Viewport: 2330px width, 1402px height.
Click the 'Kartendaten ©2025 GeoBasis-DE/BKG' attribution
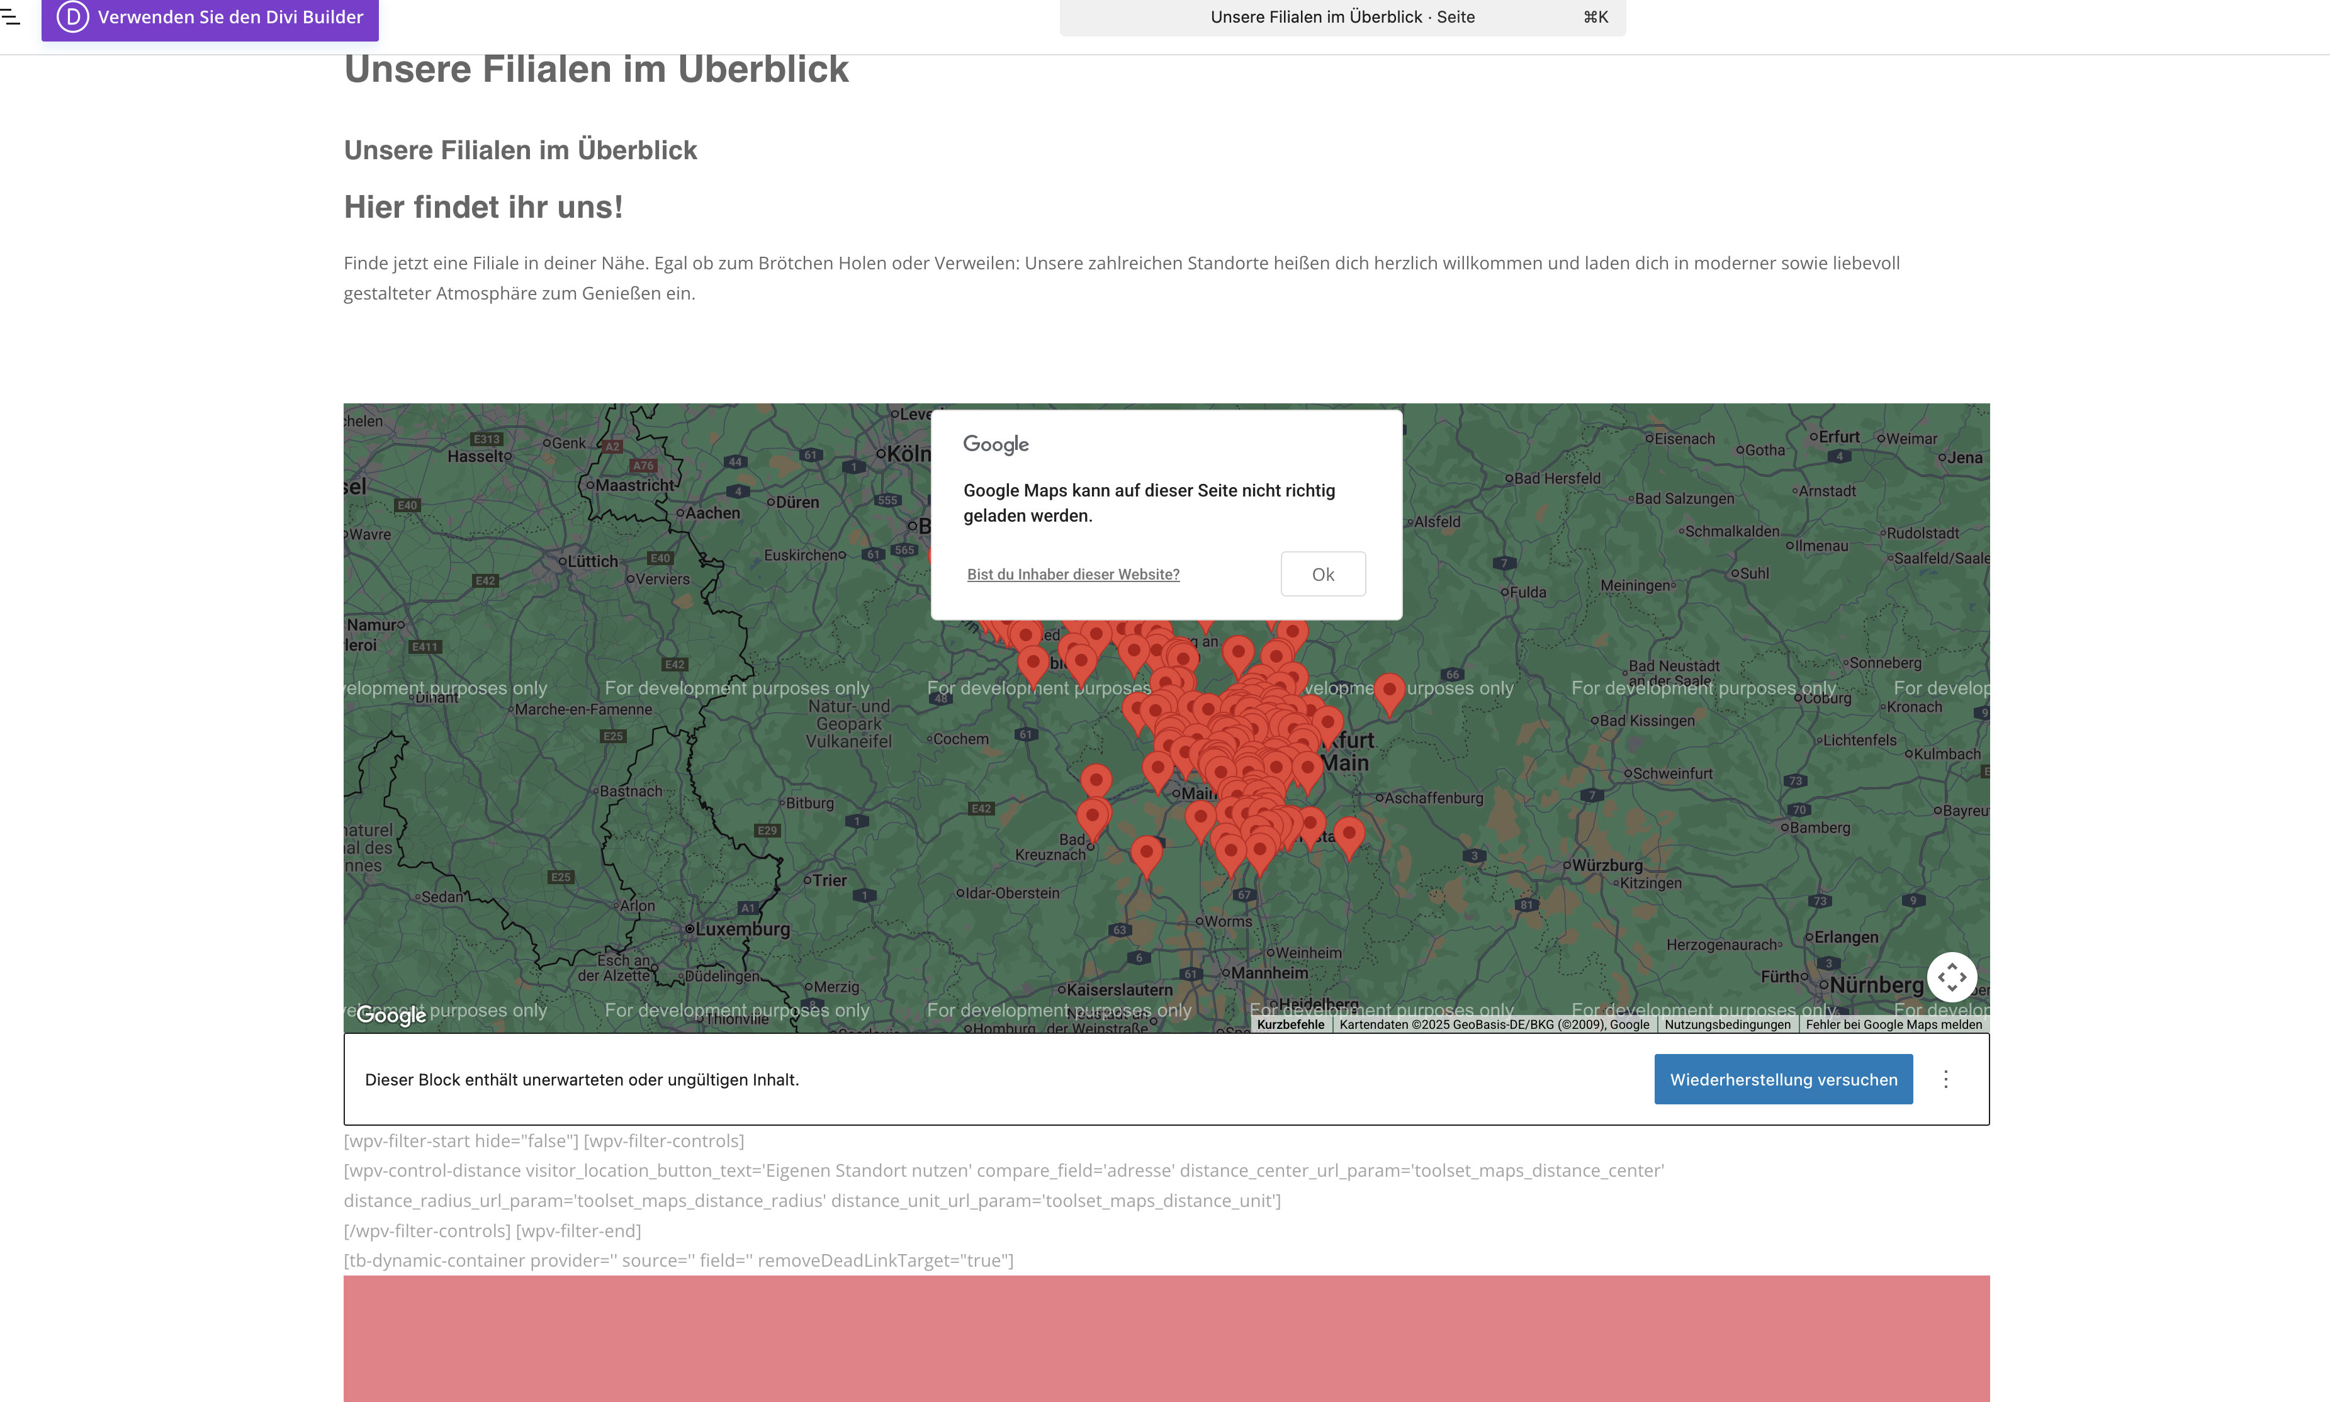point(1494,1024)
